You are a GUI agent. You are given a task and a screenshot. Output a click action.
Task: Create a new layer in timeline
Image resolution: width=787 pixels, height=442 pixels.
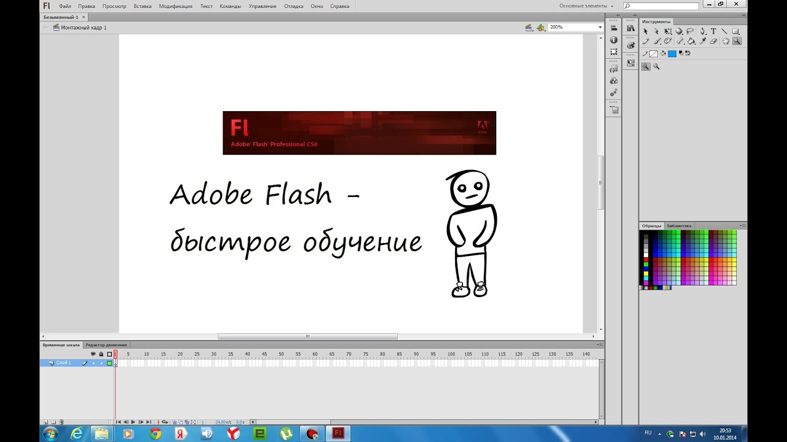46,422
